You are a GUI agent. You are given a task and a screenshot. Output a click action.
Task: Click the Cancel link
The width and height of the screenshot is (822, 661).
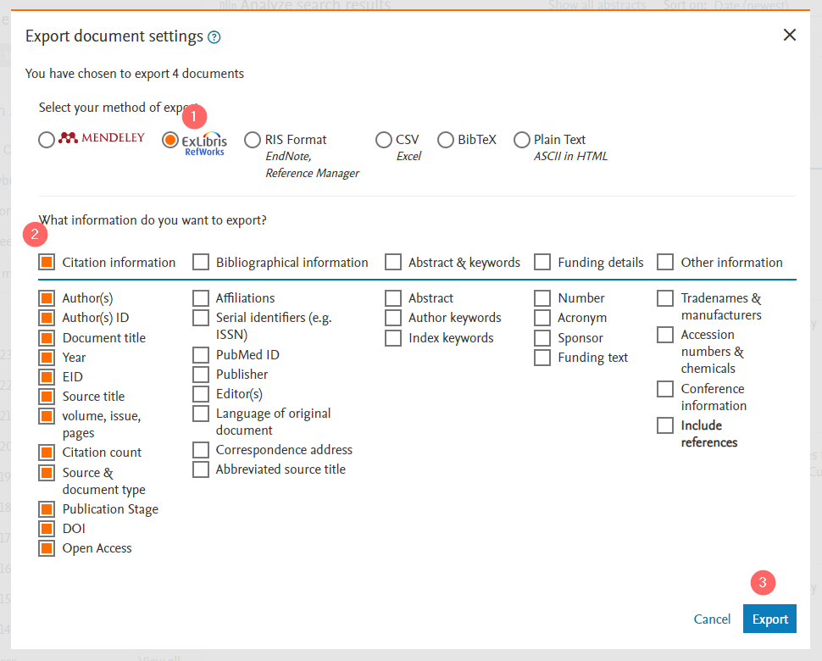712,619
